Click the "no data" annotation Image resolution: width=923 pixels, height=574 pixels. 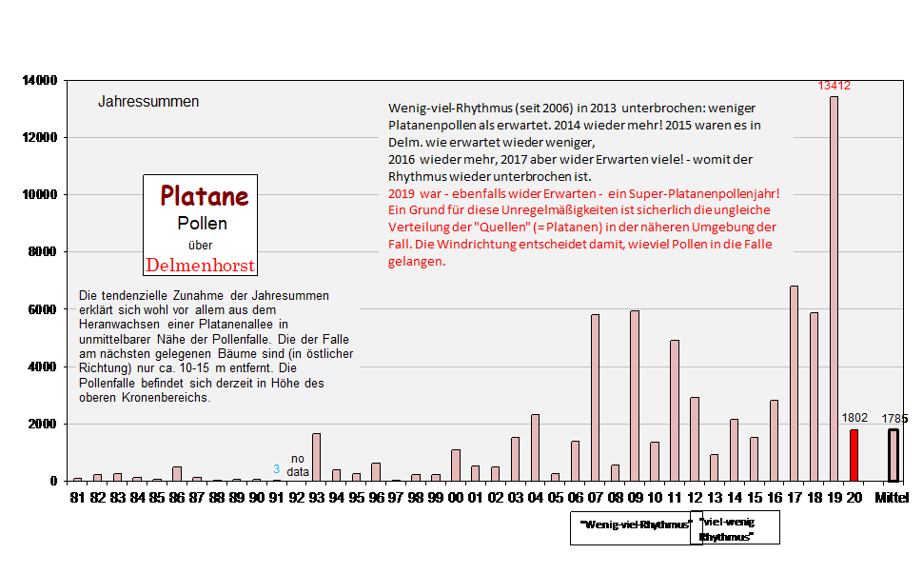tap(298, 465)
